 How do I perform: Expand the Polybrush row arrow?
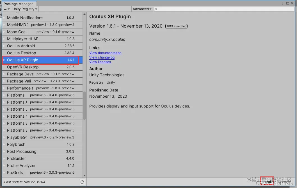tap(4, 144)
